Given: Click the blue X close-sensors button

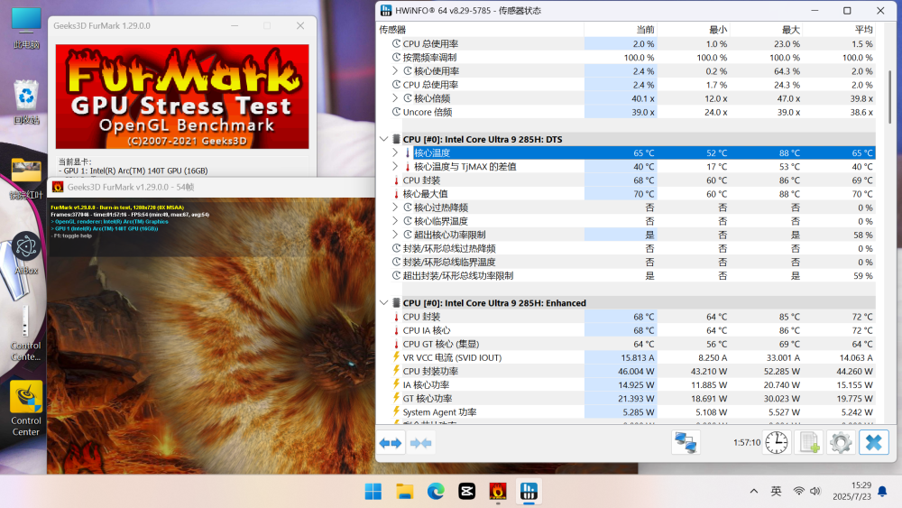Looking at the screenshot, I should coord(874,443).
